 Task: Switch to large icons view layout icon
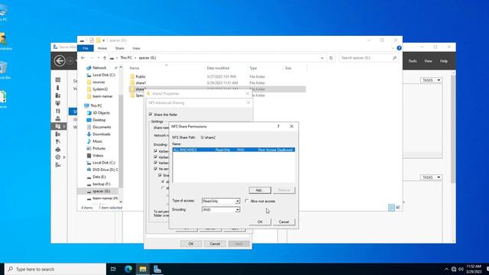point(398,207)
